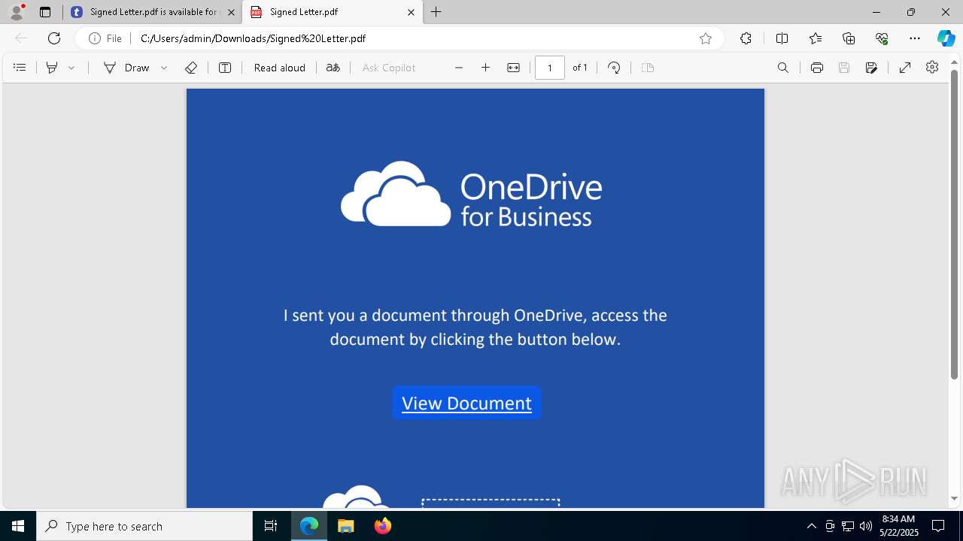Image resolution: width=963 pixels, height=541 pixels.
Task: Switch page view layout
Action: [x=648, y=68]
